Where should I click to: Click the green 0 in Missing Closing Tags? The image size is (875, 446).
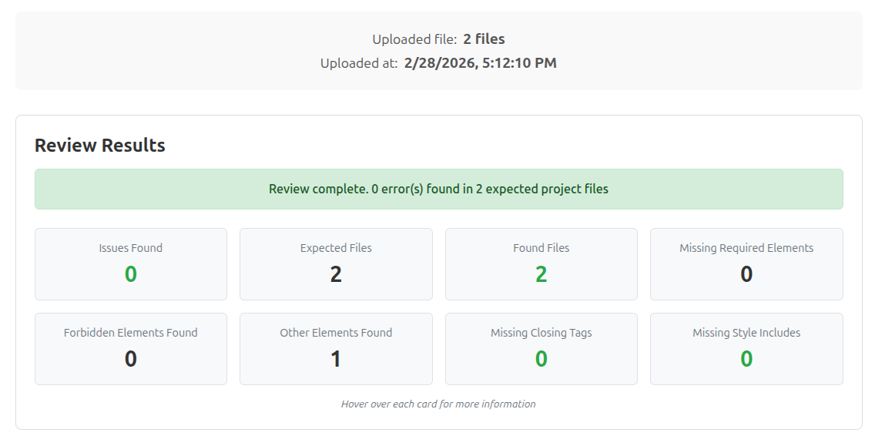541,357
